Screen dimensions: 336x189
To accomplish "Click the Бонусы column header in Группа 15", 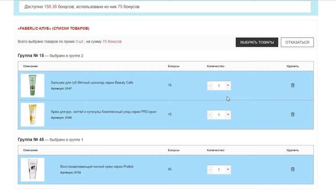I will [174, 66].
